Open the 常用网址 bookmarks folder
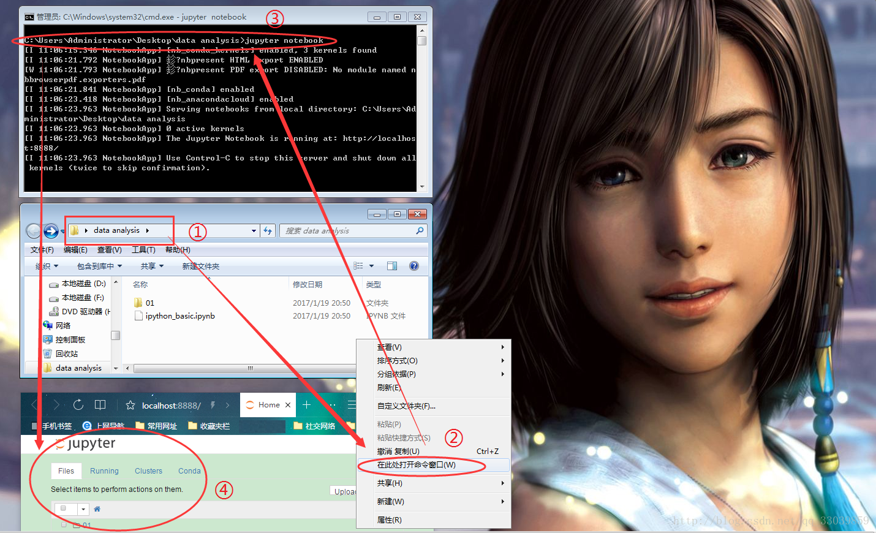Screen dimensions: 876x533 (156, 426)
